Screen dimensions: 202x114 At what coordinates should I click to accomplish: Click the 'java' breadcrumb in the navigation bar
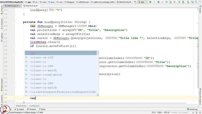pos(51,2)
